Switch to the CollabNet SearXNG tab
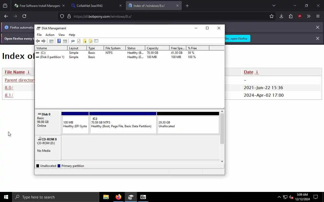The image size is (324, 202). [x=96, y=6]
